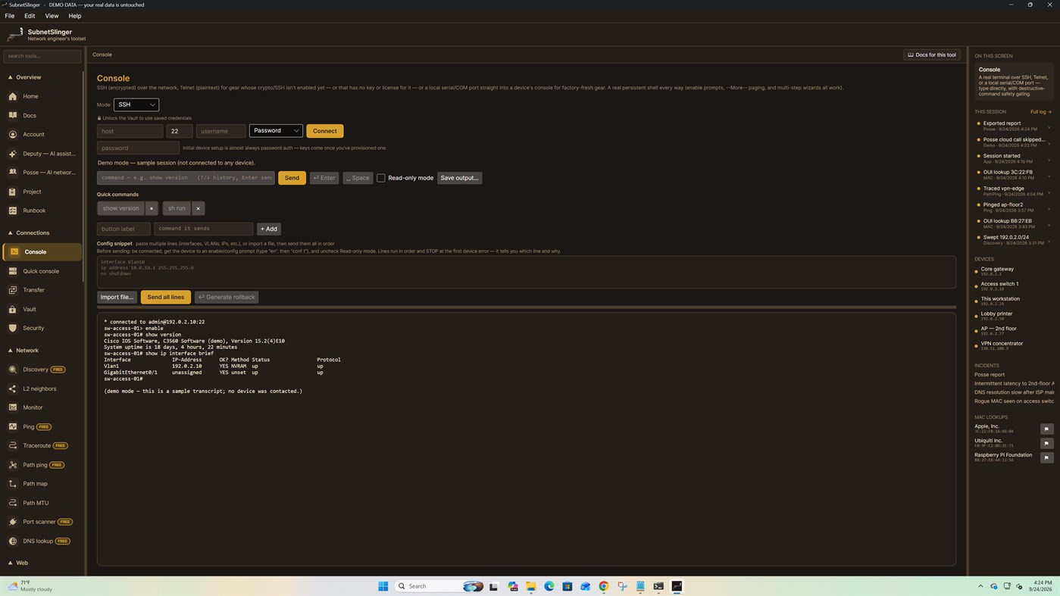Open the Help menu
Image resolution: width=1060 pixels, height=596 pixels.
(75, 16)
